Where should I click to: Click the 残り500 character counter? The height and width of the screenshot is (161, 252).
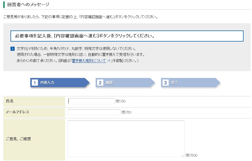pos(191,155)
